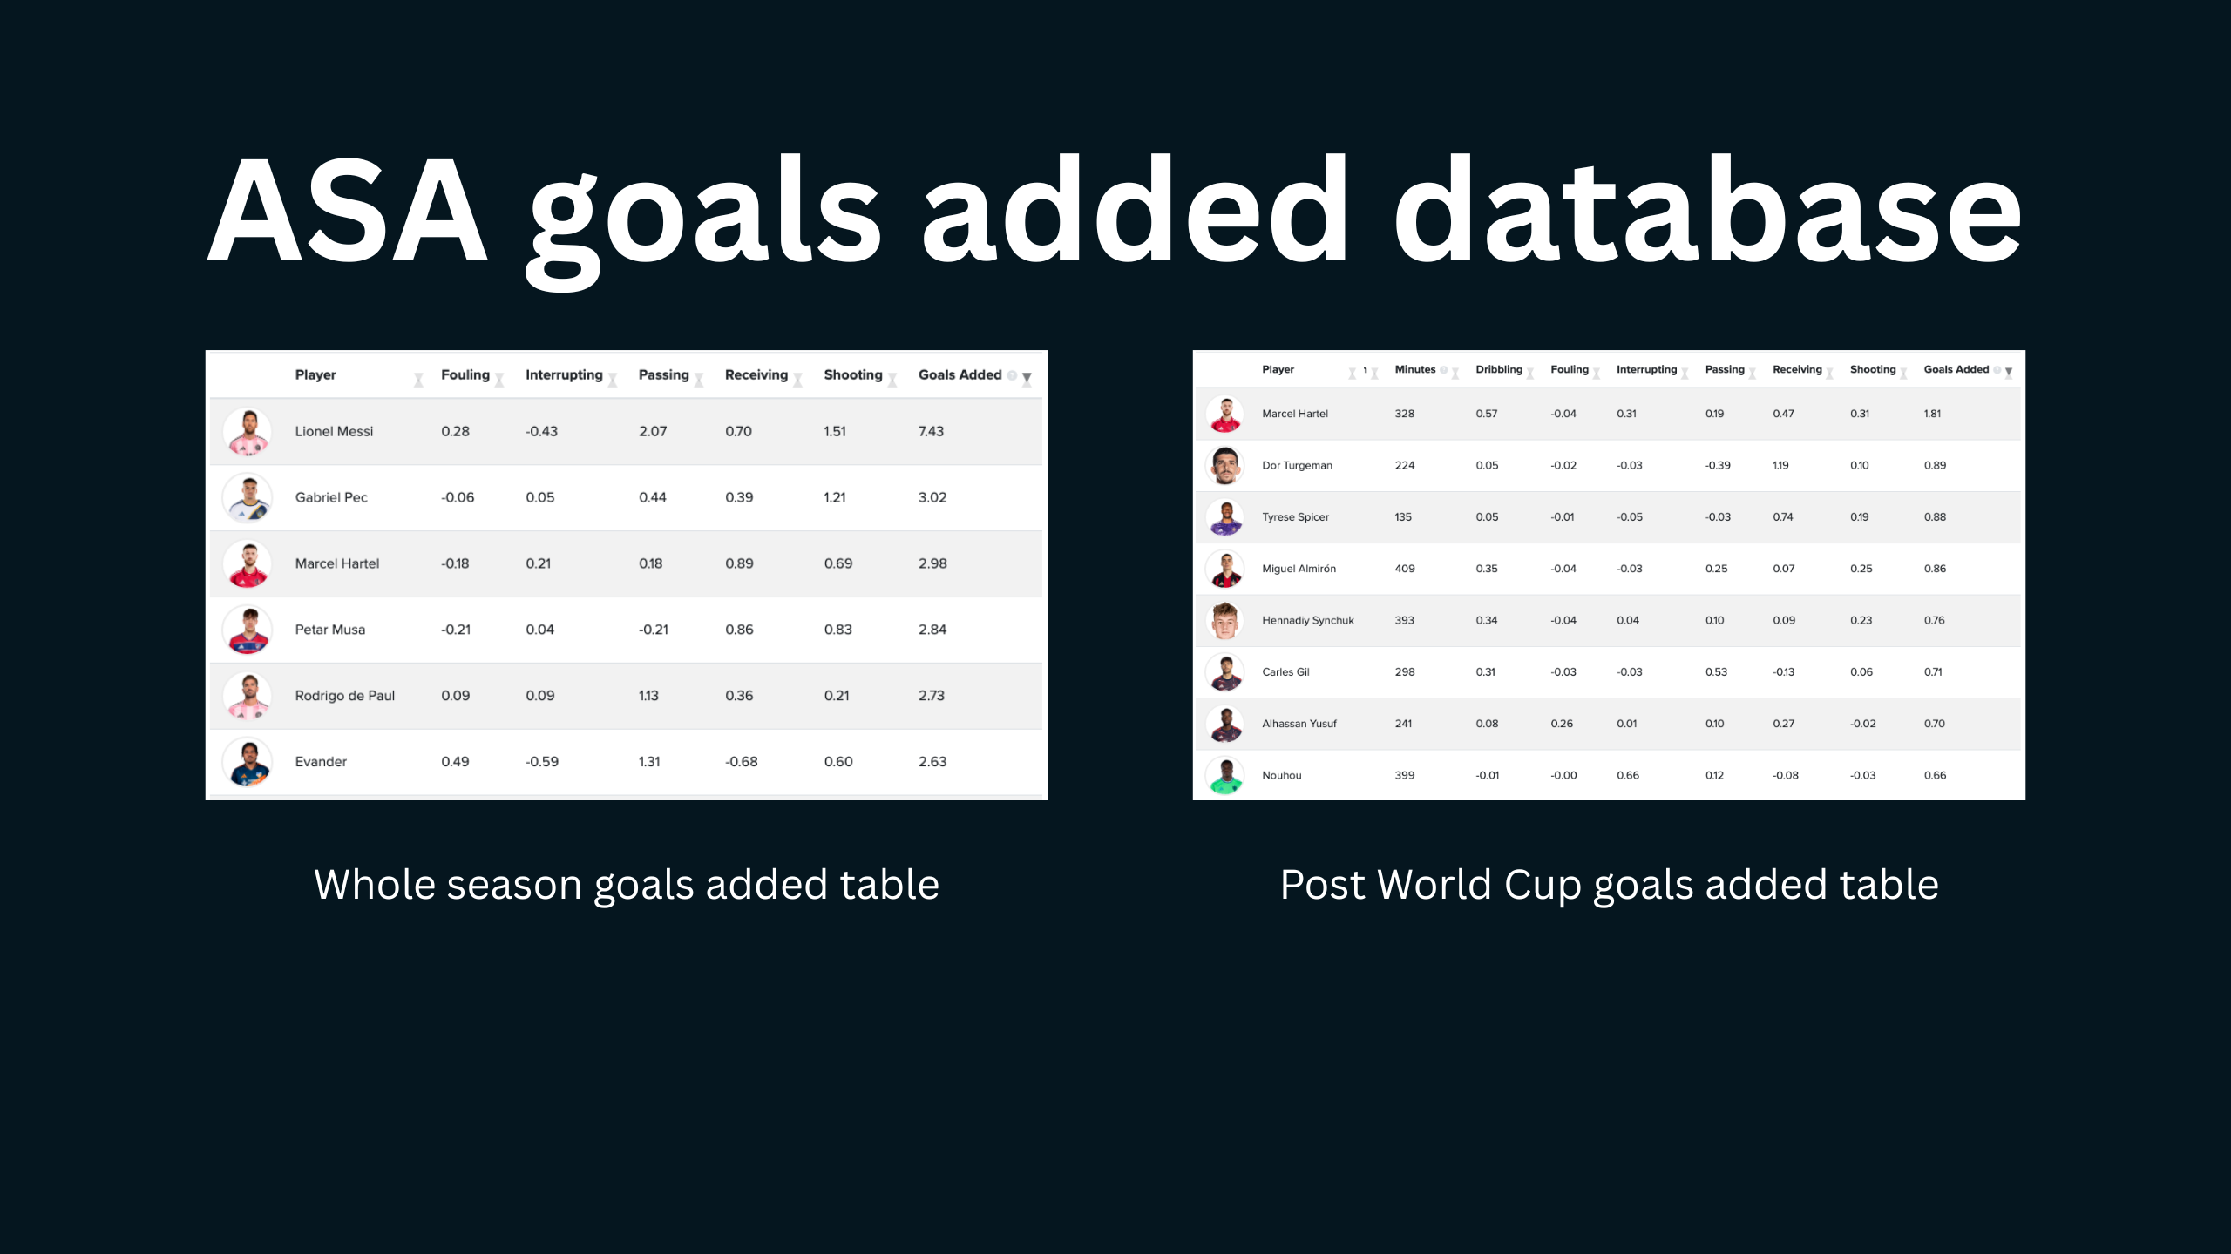This screenshot has height=1254, width=2231.
Task: Click Gabriel Pec's player photo
Action: pos(248,497)
